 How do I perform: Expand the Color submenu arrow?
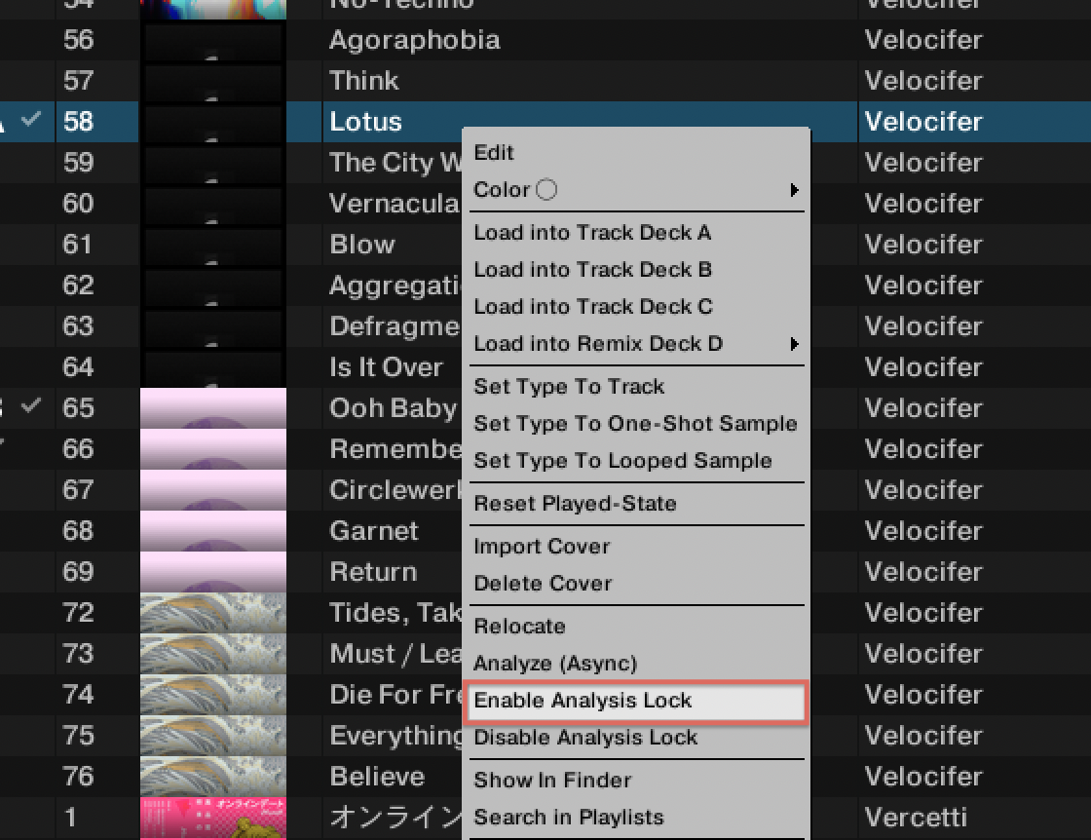794,190
